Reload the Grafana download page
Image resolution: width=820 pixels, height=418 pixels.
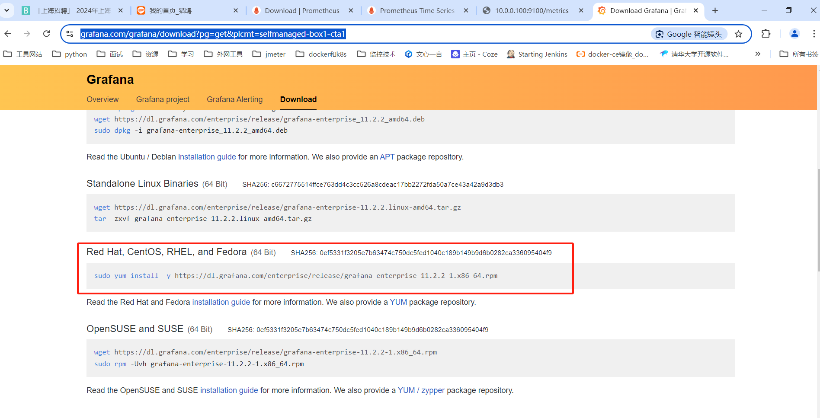tap(46, 34)
